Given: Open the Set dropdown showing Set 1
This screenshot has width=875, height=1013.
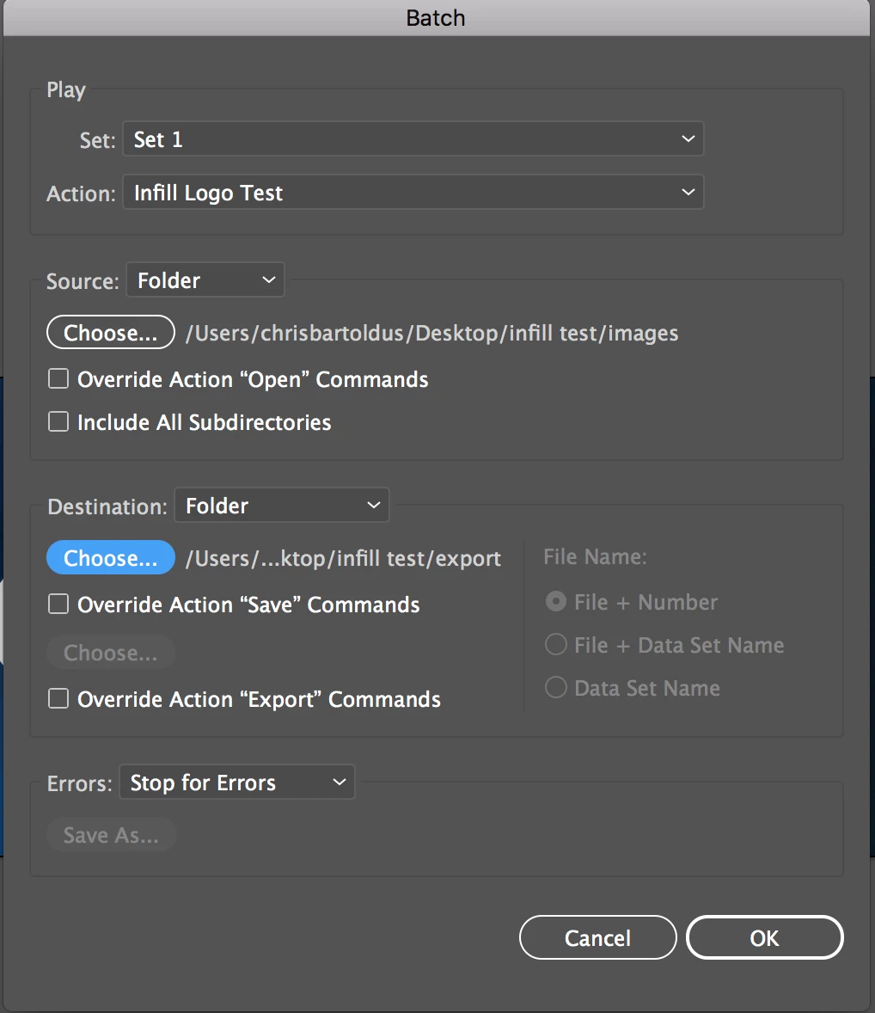Looking at the screenshot, I should coord(413,139).
